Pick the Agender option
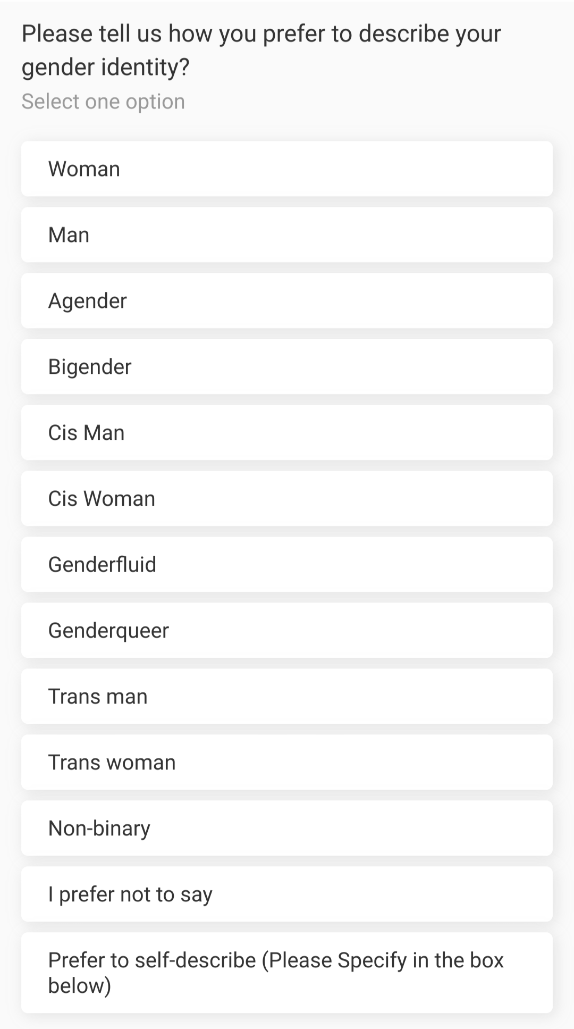The image size is (574, 1029). [x=287, y=300]
